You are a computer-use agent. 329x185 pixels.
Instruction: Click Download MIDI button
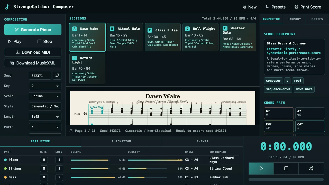point(33,52)
